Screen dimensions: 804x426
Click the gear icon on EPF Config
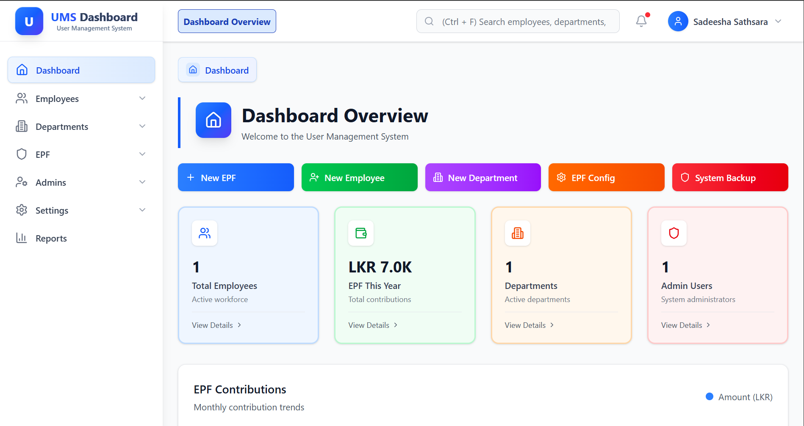point(561,177)
